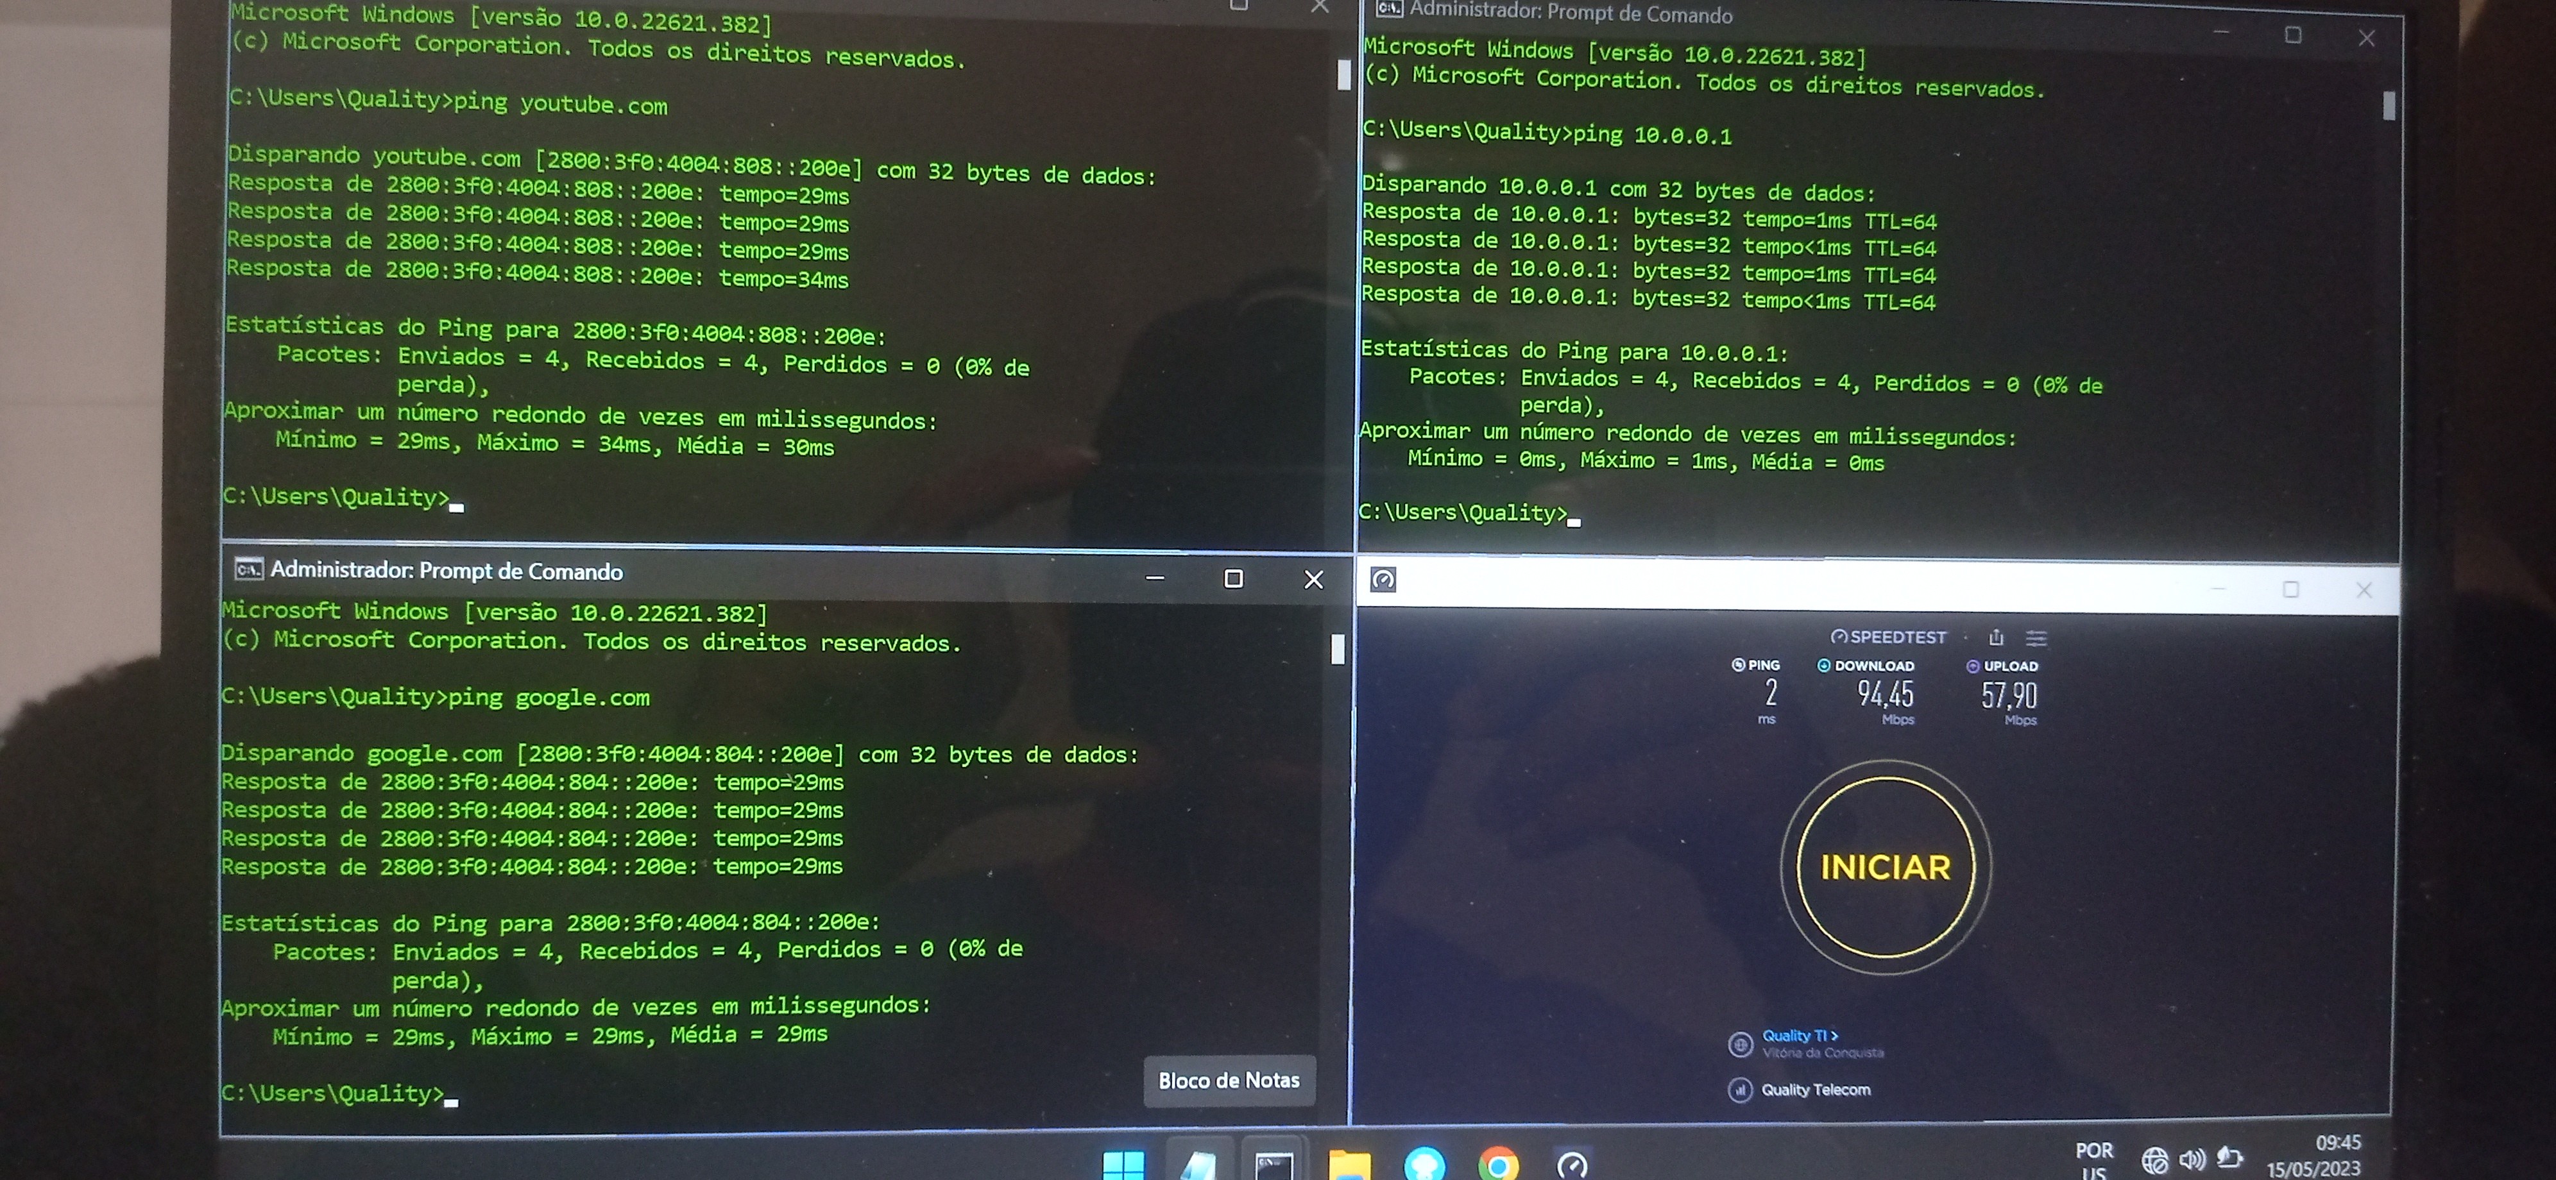The image size is (2556, 1180).
Task: Click the volume speaker tray icon
Action: click(x=2192, y=1158)
